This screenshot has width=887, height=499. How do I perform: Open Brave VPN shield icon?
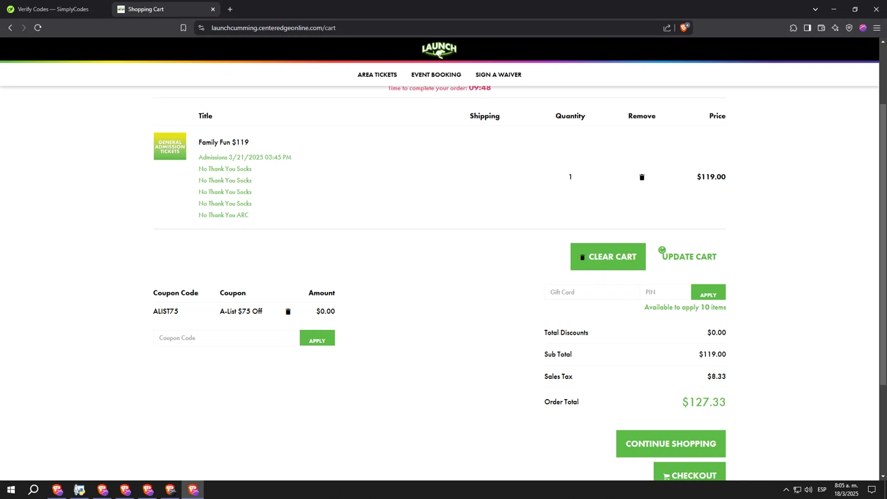click(849, 28)
